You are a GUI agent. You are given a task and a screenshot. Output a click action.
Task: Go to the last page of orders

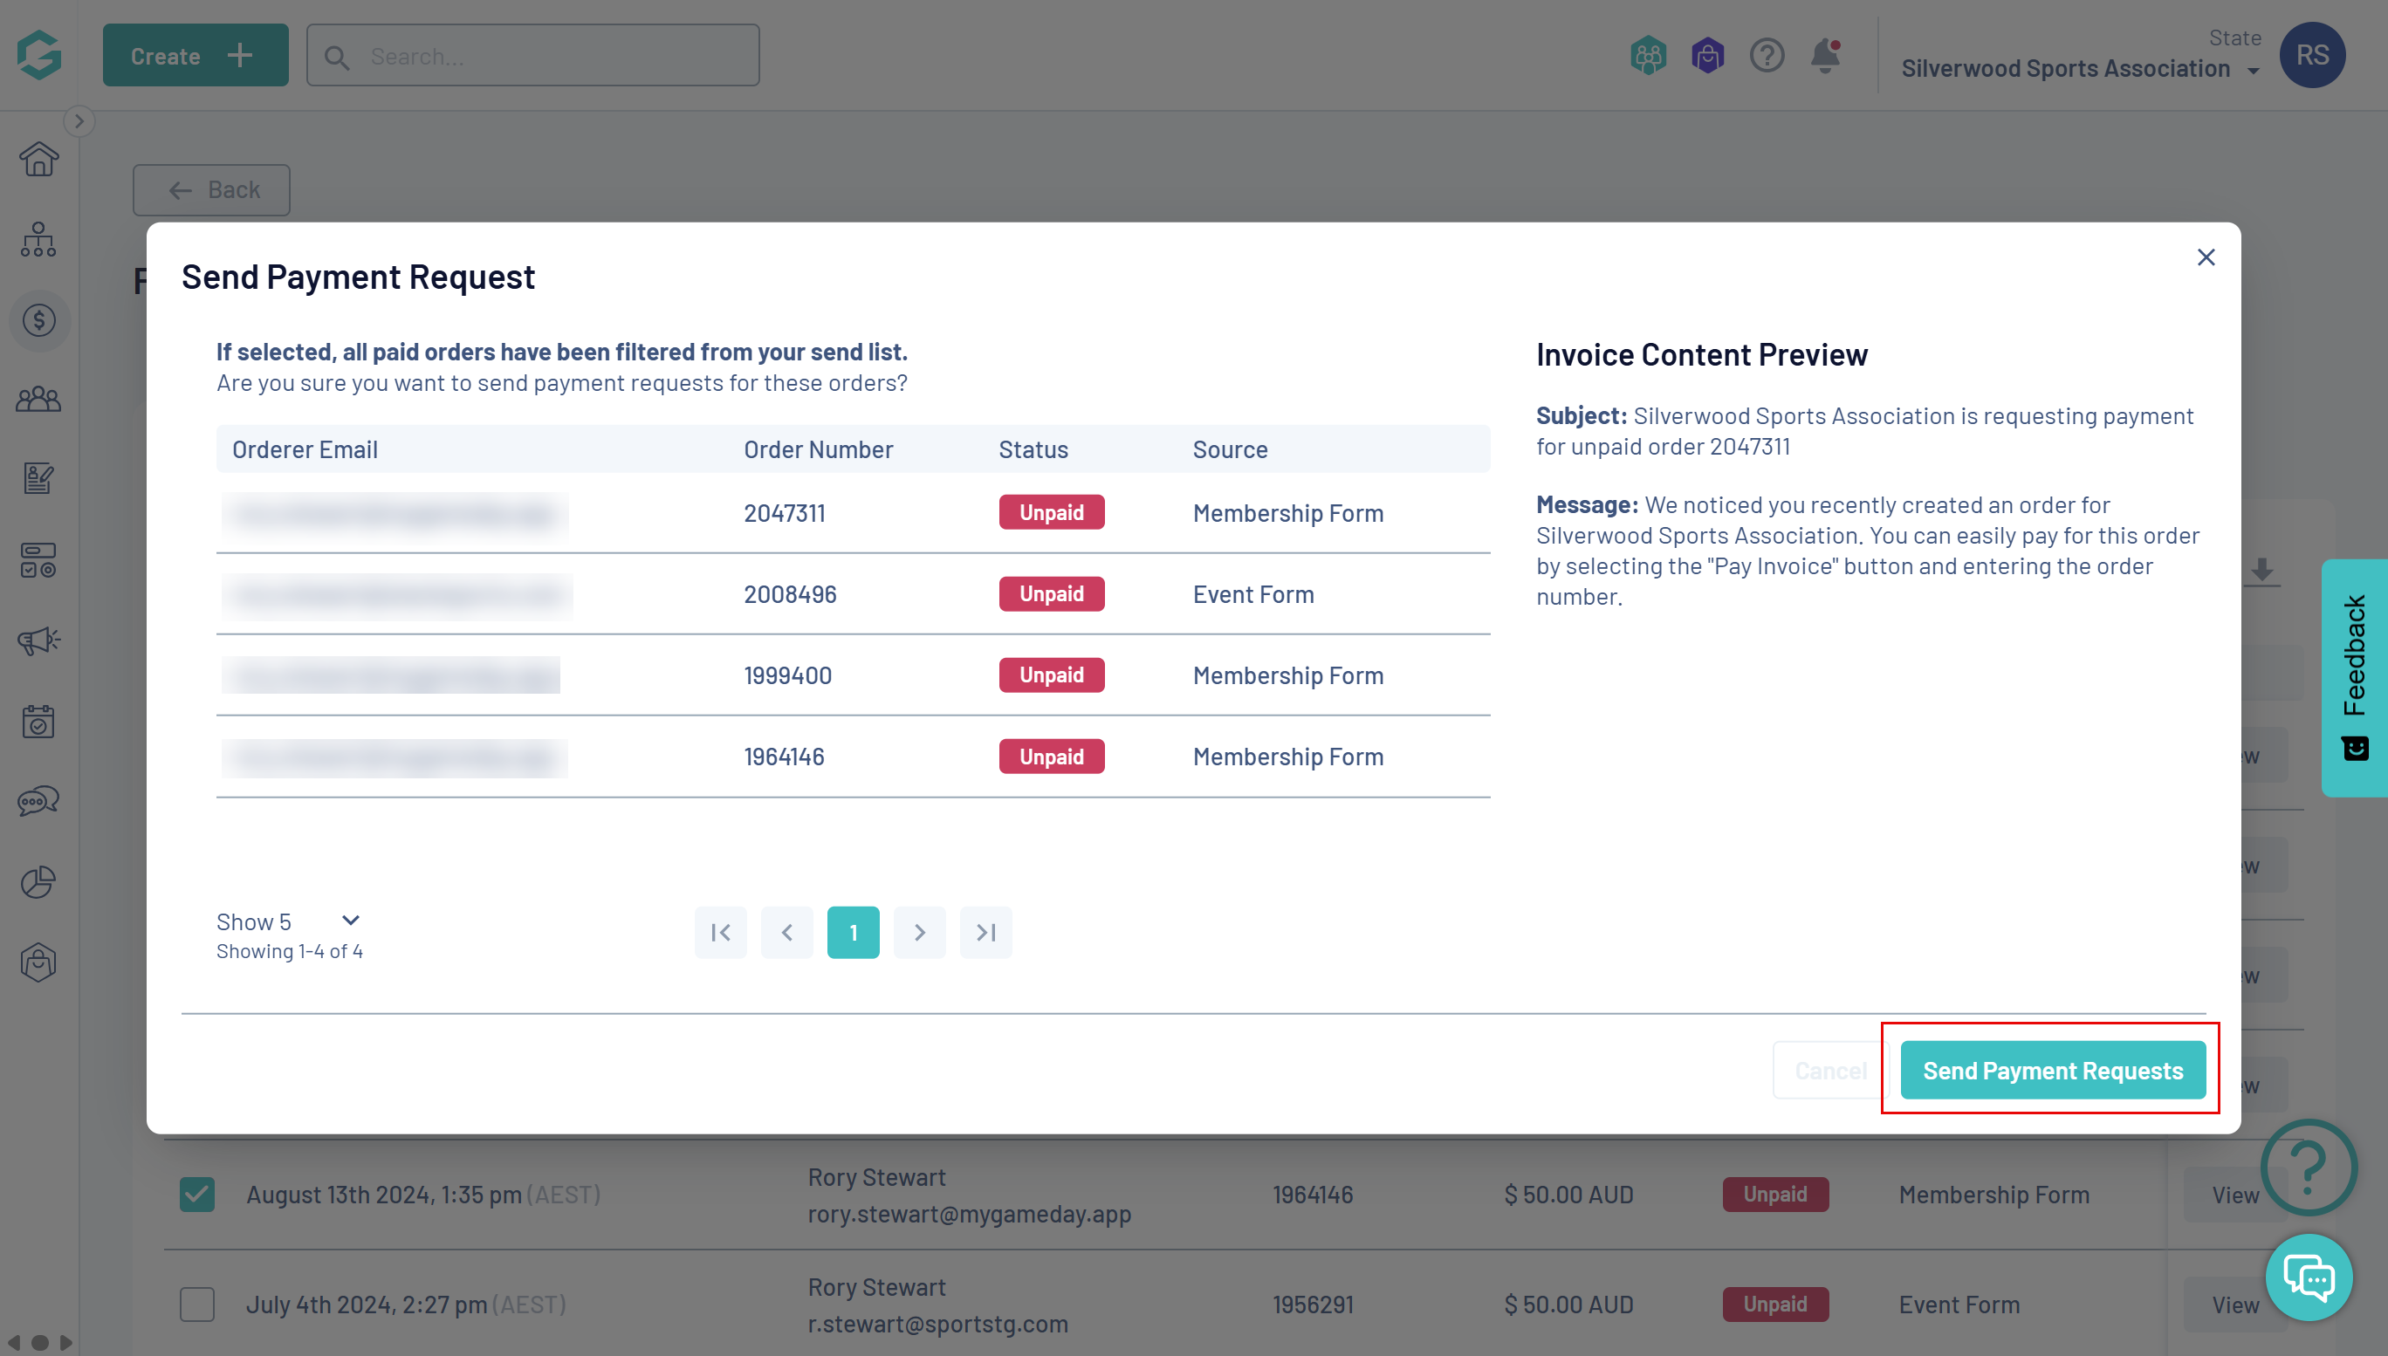(985, 932)
